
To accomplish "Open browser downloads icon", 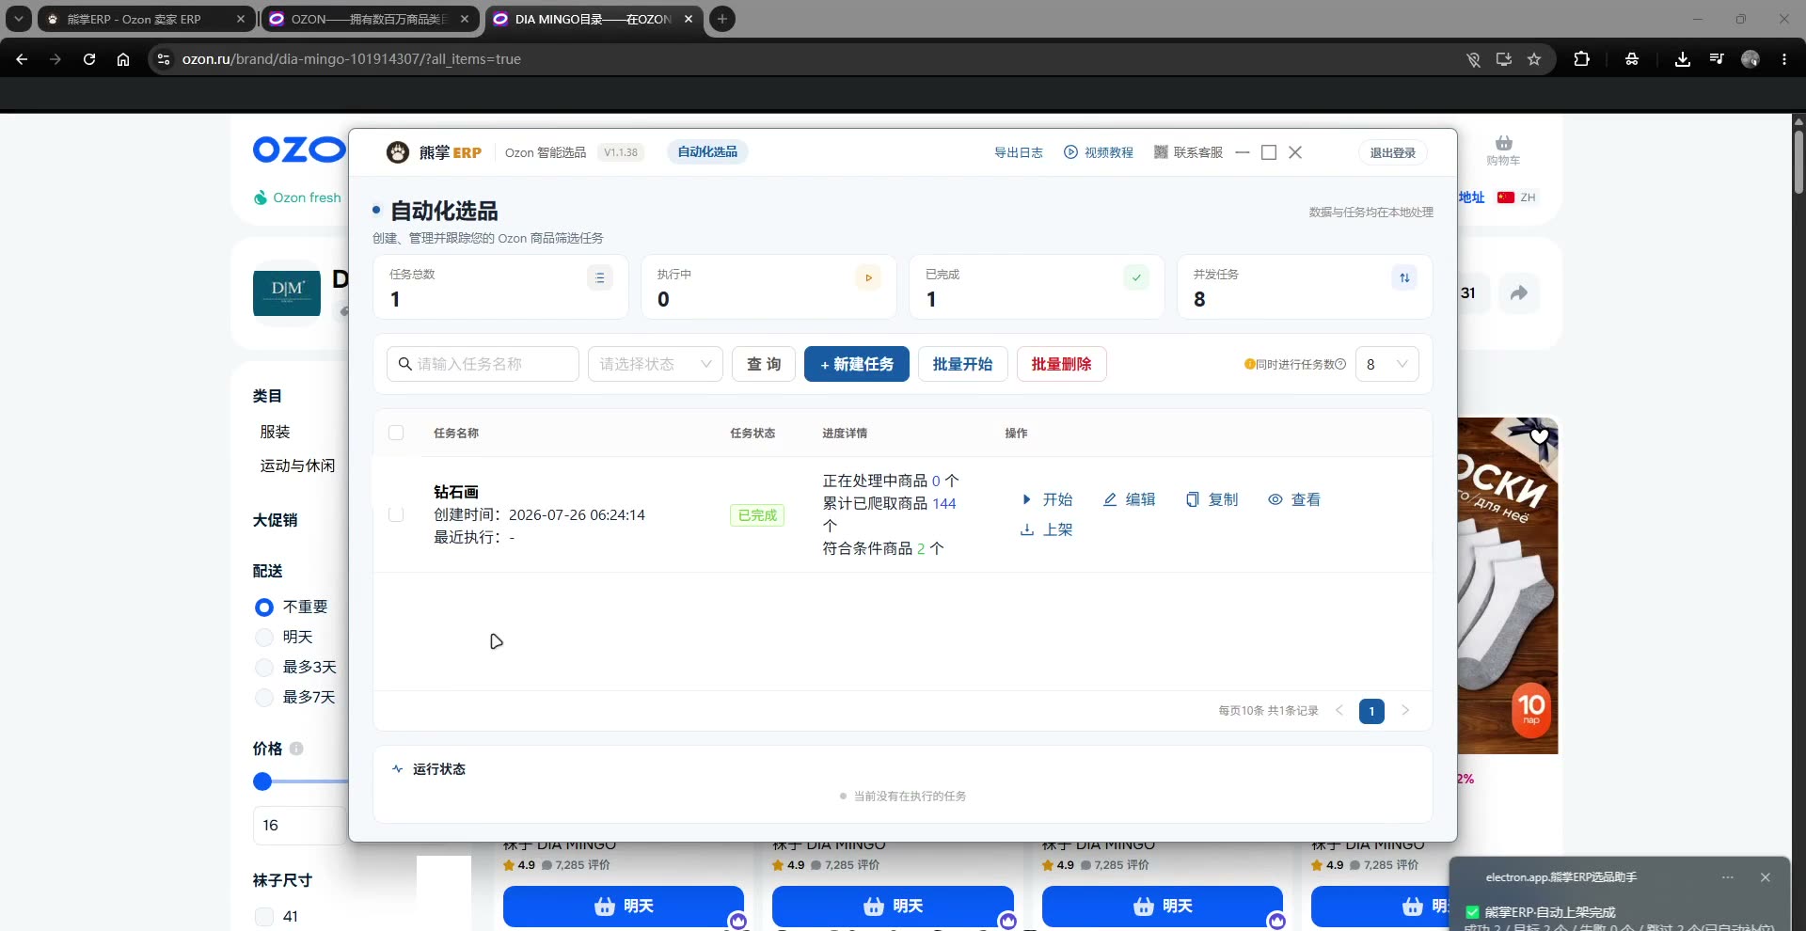I will [x=1683, y=59].
